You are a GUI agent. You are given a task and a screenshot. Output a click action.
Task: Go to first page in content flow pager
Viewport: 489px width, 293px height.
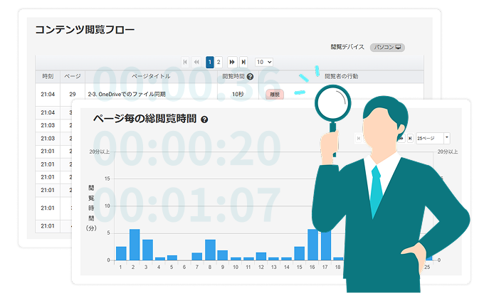(185, 62)
